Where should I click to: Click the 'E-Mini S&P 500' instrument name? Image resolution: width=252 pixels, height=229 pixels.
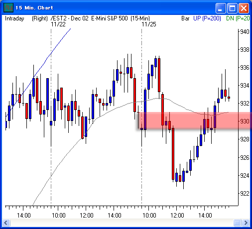110,18
